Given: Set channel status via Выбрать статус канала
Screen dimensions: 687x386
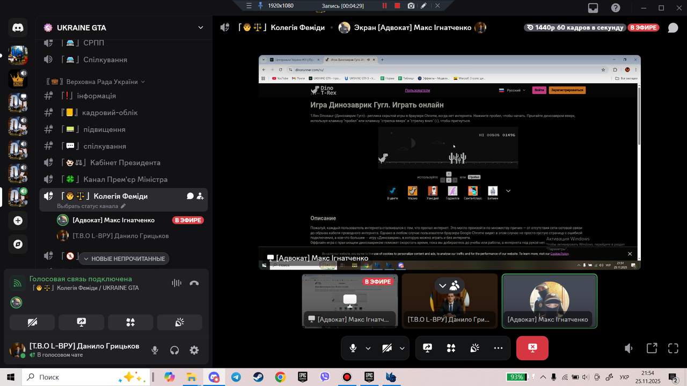Looking at the screenshot, I should [91, 206].
